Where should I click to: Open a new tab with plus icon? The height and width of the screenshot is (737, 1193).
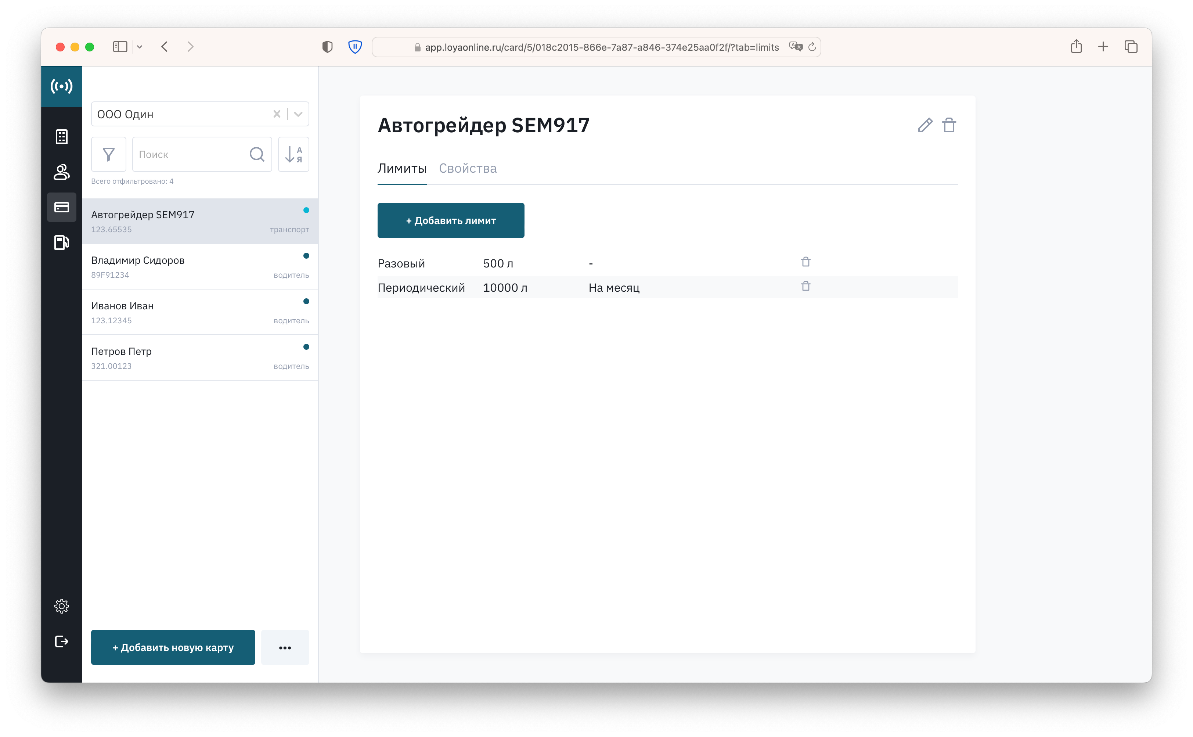coord(1103,47)
